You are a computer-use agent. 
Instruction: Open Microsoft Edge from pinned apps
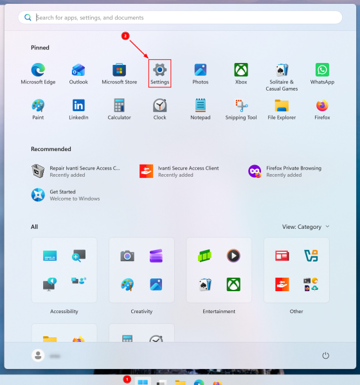click(x=38, y=74)
